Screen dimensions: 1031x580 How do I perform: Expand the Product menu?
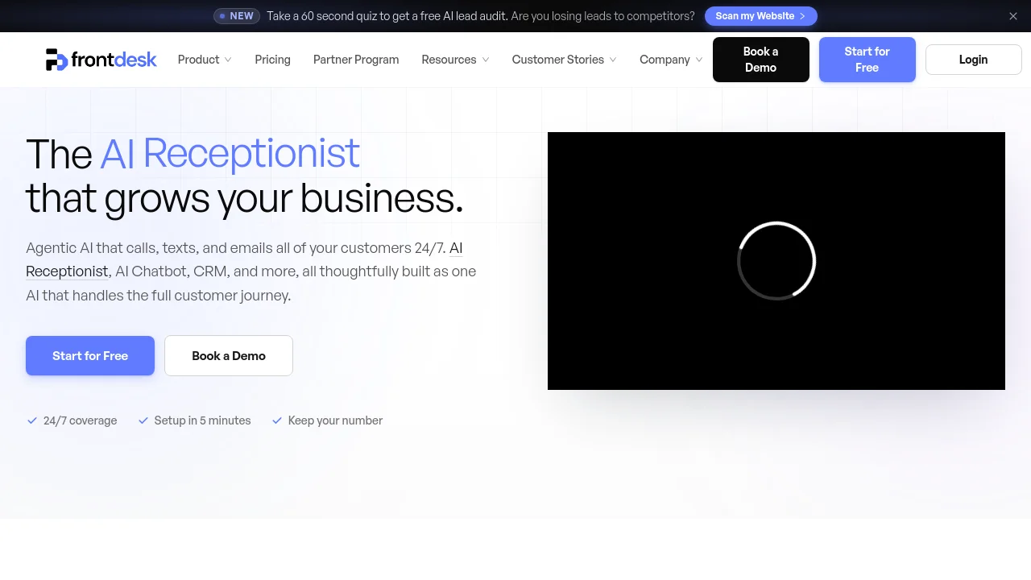pos(205,60)
